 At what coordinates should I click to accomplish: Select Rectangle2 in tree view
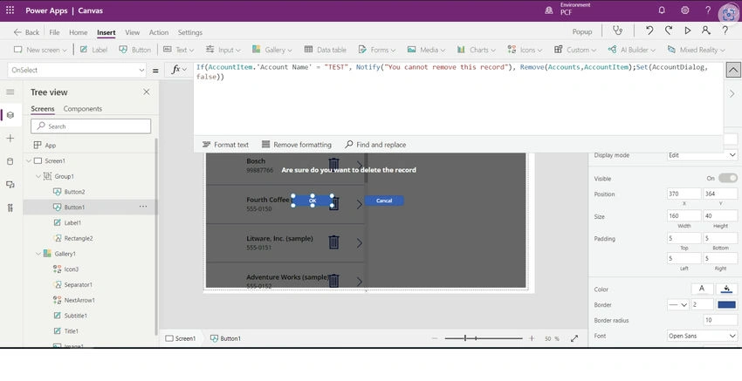(x=79, y=238)
